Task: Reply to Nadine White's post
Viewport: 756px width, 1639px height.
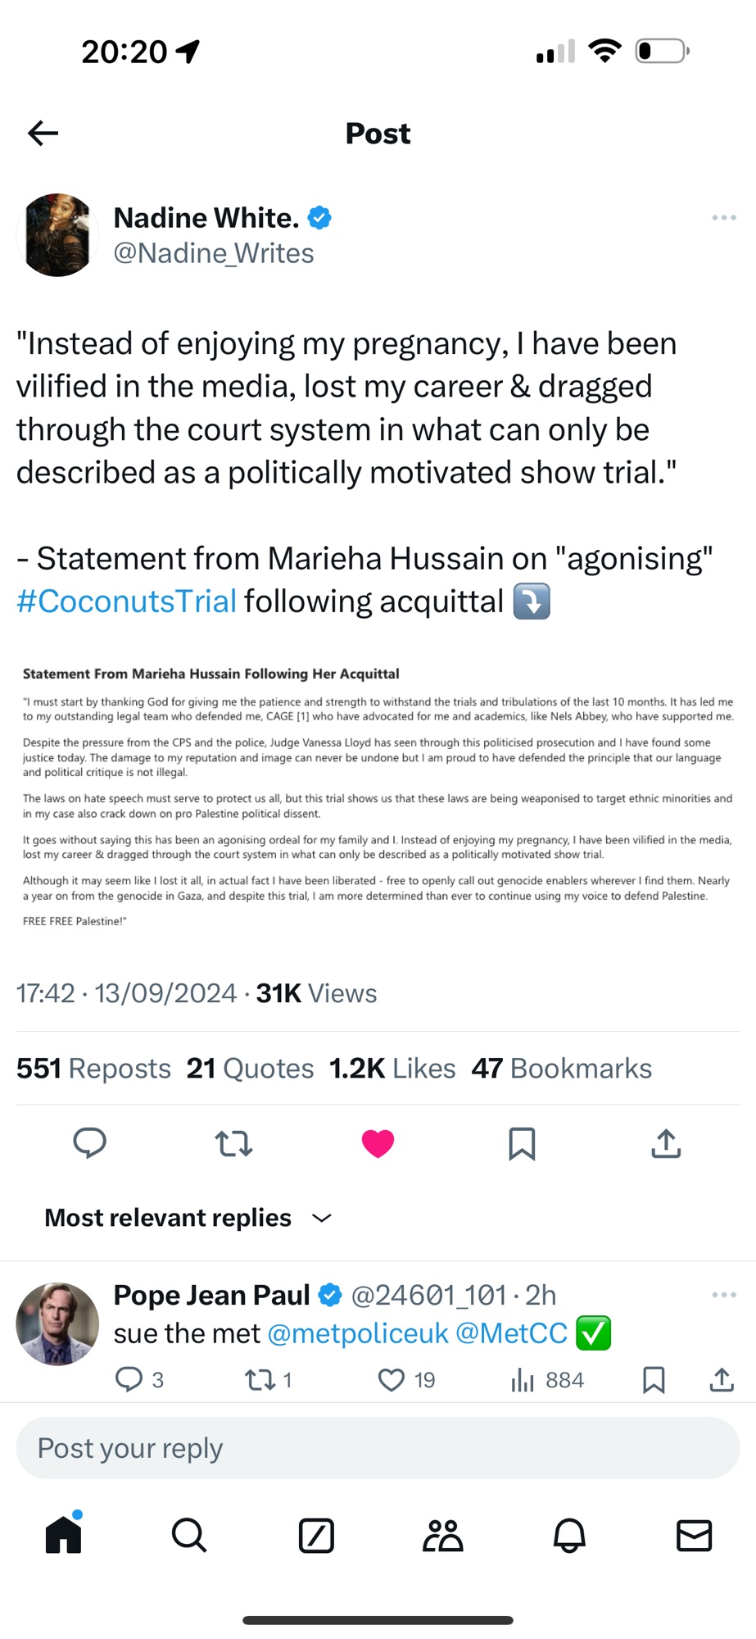Action: coord(90,1142)
